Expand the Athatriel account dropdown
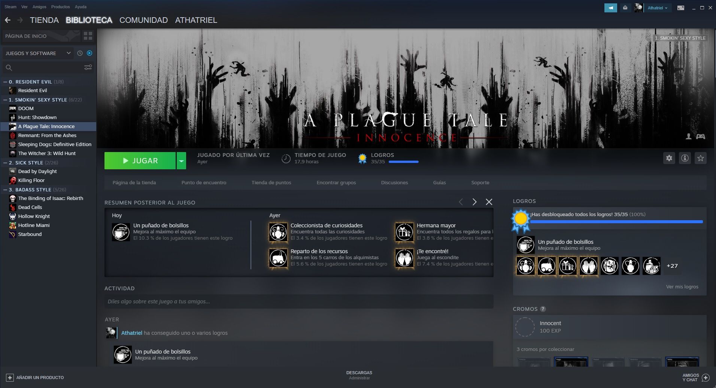The width and height of the screenshot is (716, 388). [x=658, y=7]
